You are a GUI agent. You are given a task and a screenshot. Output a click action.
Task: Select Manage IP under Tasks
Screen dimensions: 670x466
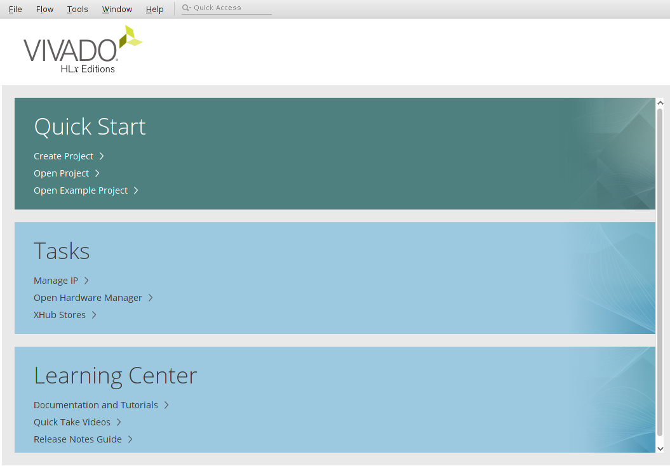57,280
